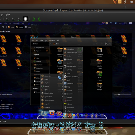Expand the Accessories submenu arrow
The height and width of the screenshot is (135, 135).
pos(62,76)
